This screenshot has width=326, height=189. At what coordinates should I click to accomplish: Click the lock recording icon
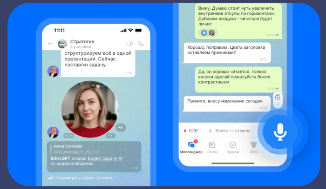[x=278, y=97]
